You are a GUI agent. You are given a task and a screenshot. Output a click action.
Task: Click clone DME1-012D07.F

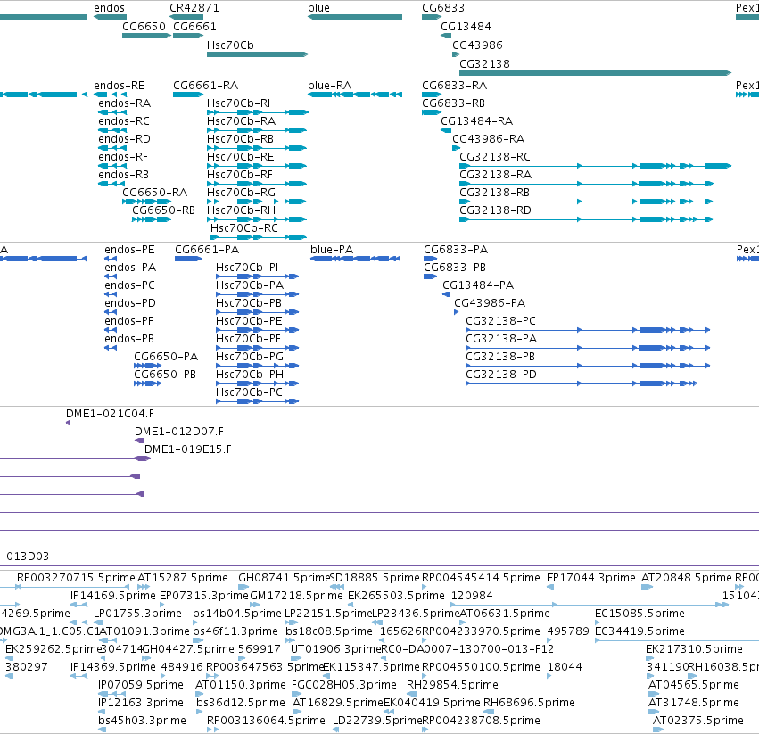click(179, 432)
